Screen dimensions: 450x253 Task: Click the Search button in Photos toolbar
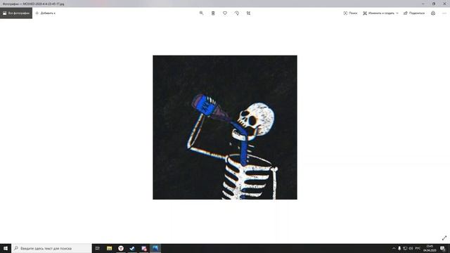[350, 13]
